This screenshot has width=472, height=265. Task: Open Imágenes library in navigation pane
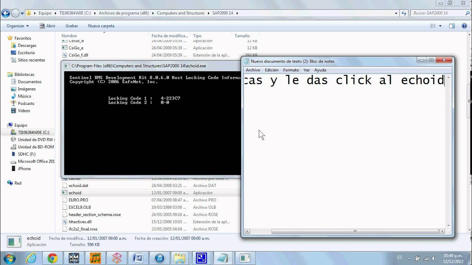(x=27, y=89)
